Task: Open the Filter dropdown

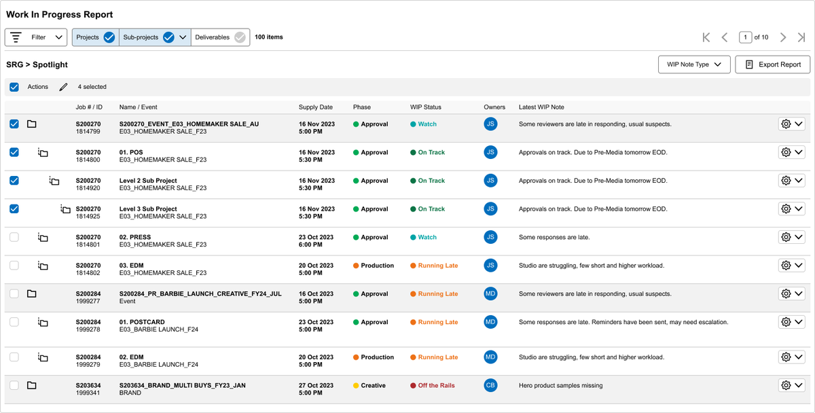Action: click(36, 37)
